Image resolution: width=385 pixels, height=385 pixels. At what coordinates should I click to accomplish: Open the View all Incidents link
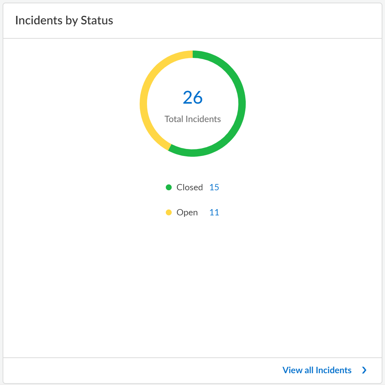click(x=317, y=370)
